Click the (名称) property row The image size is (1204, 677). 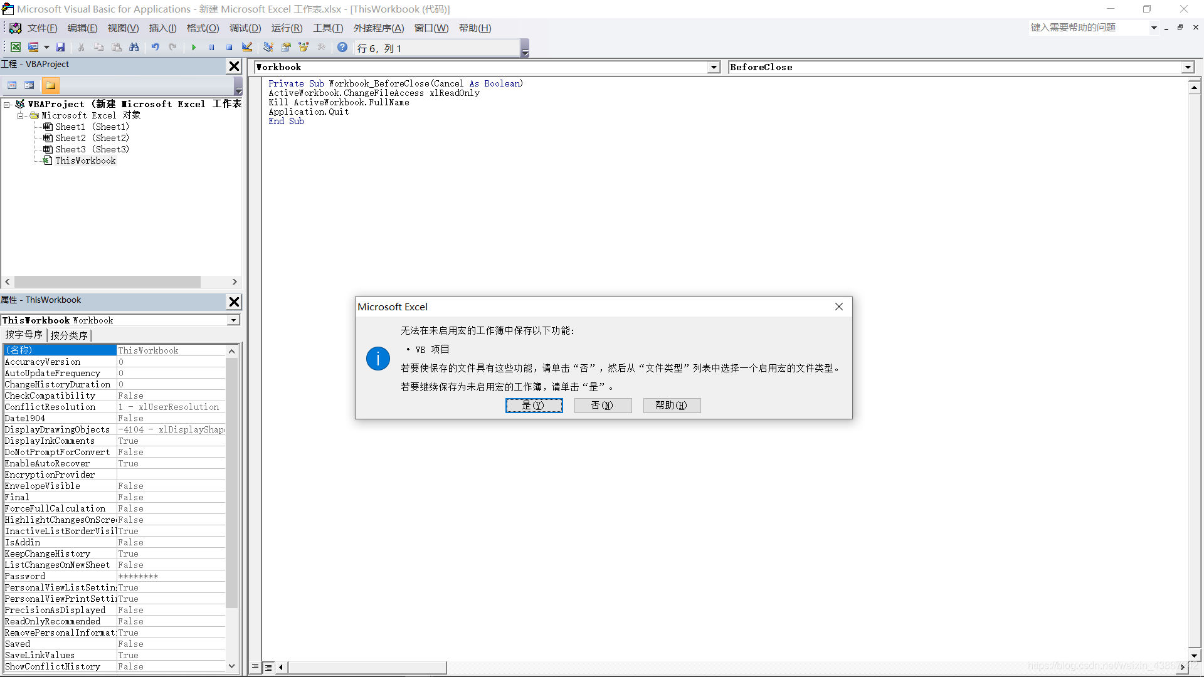[114, 350]
